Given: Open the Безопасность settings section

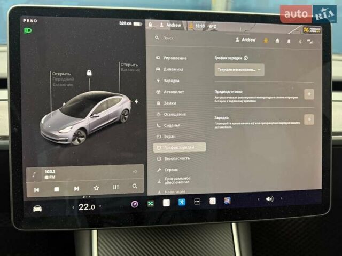Looking at the screenshot, I should [x=175, y=158].
